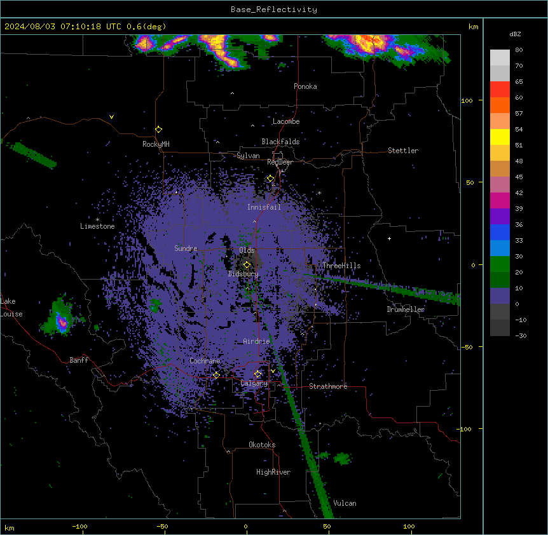548x535 pixels.
Task: Click the Base_Reflectivity title
Action: (x=274, y=10)
